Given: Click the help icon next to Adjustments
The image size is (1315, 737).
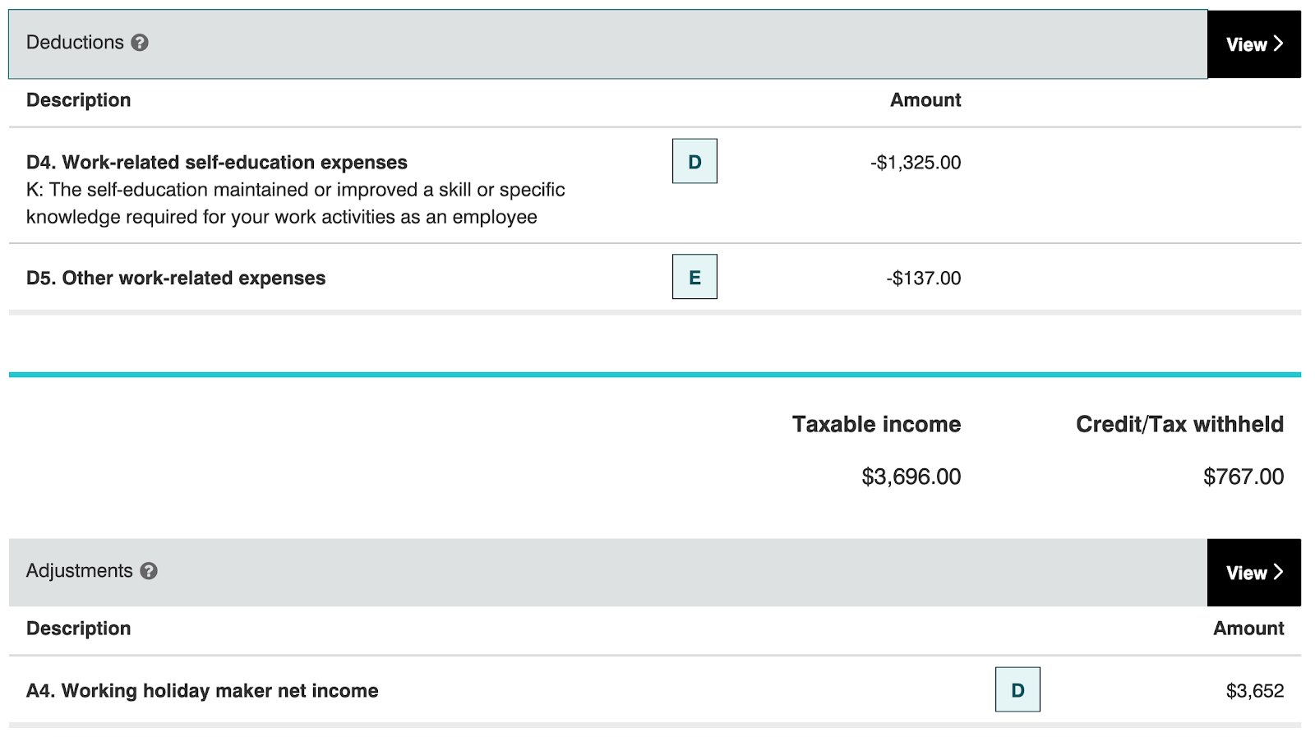Looking at the screenshot, I should 149,571.
